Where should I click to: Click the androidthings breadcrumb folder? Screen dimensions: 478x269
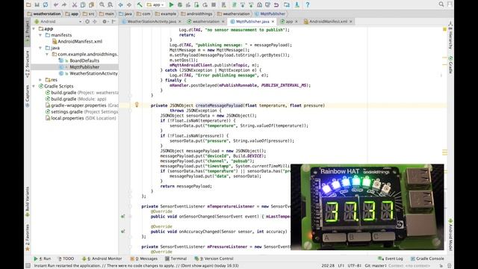coord(196,13)
